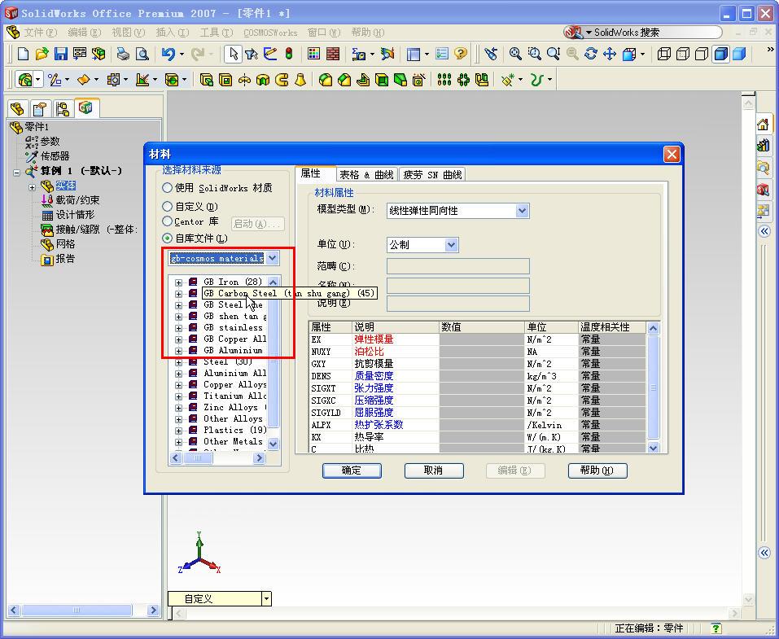Select the Centor 库 radio button
The height and width of the screenshot is (639, 779).
(x=168, y=221)
